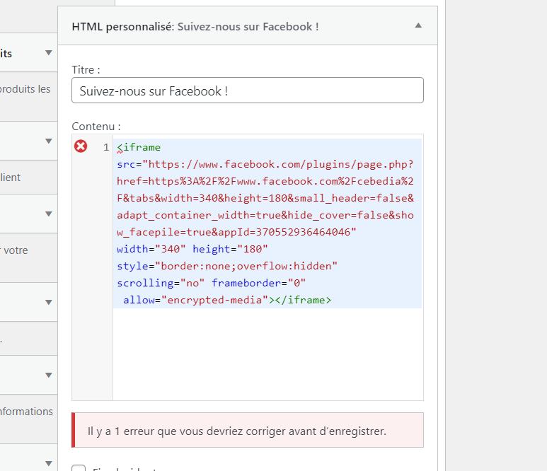Viewport: 547px width, 471px height.
Task: Expand the sidebar widget above 'votre'
Action: 49,214
